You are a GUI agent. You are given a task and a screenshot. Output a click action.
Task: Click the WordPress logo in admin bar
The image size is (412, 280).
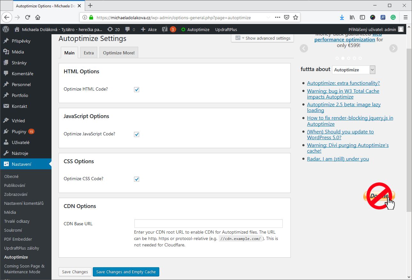coord(6,29)
